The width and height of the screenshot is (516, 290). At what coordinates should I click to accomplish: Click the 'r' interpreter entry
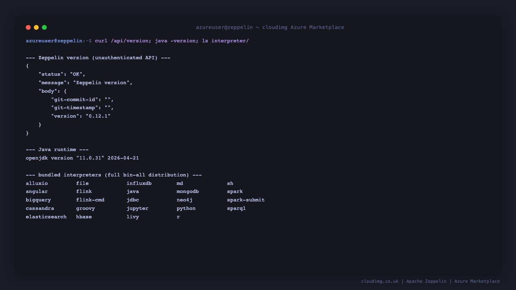178,217
